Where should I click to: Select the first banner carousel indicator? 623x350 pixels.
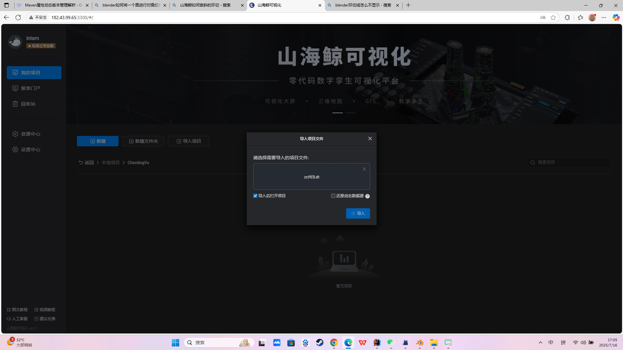[x=338, y=113]
